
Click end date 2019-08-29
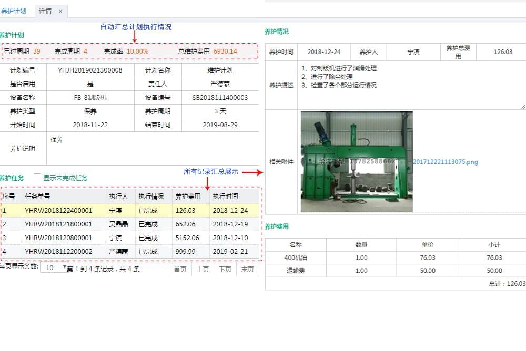point(220,125)
